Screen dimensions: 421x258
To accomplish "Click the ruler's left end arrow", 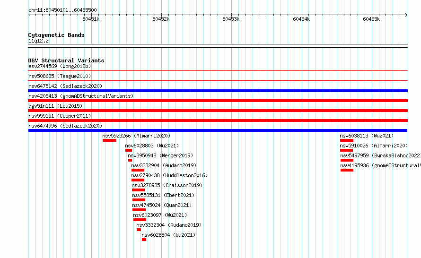I will [29, 15].
